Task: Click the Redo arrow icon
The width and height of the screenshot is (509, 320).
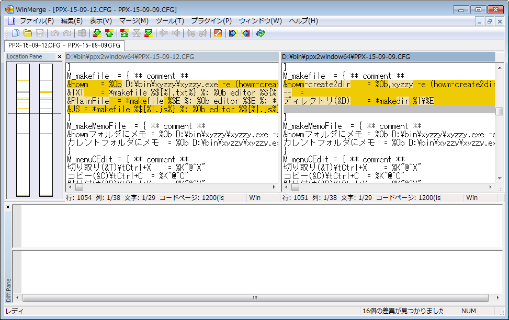Action: [67, 33]
